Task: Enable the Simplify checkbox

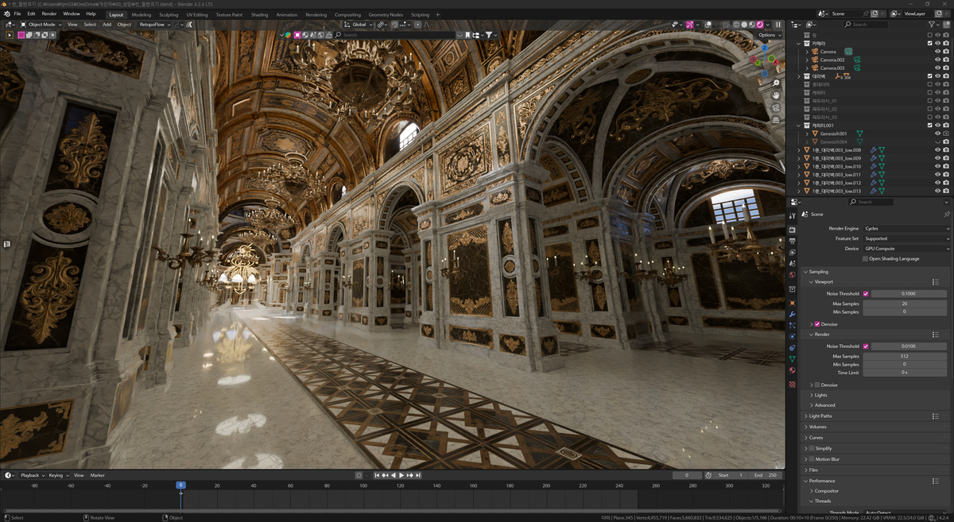Action: click(812, 449)
